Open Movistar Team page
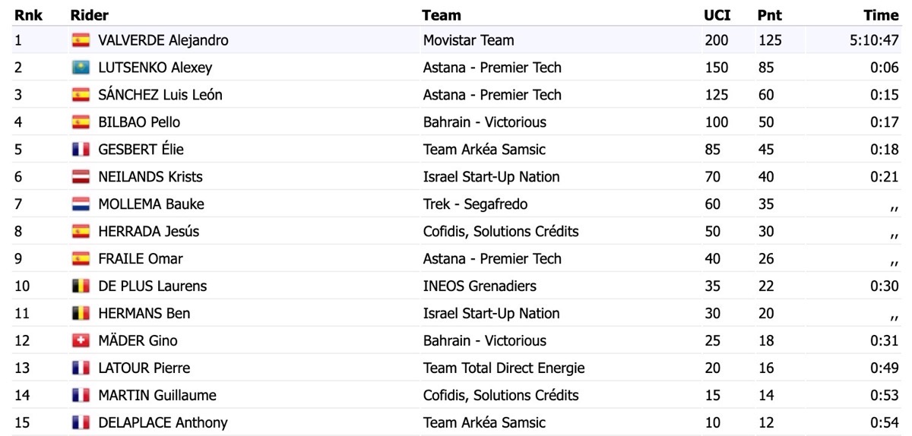 pos(469,40)
